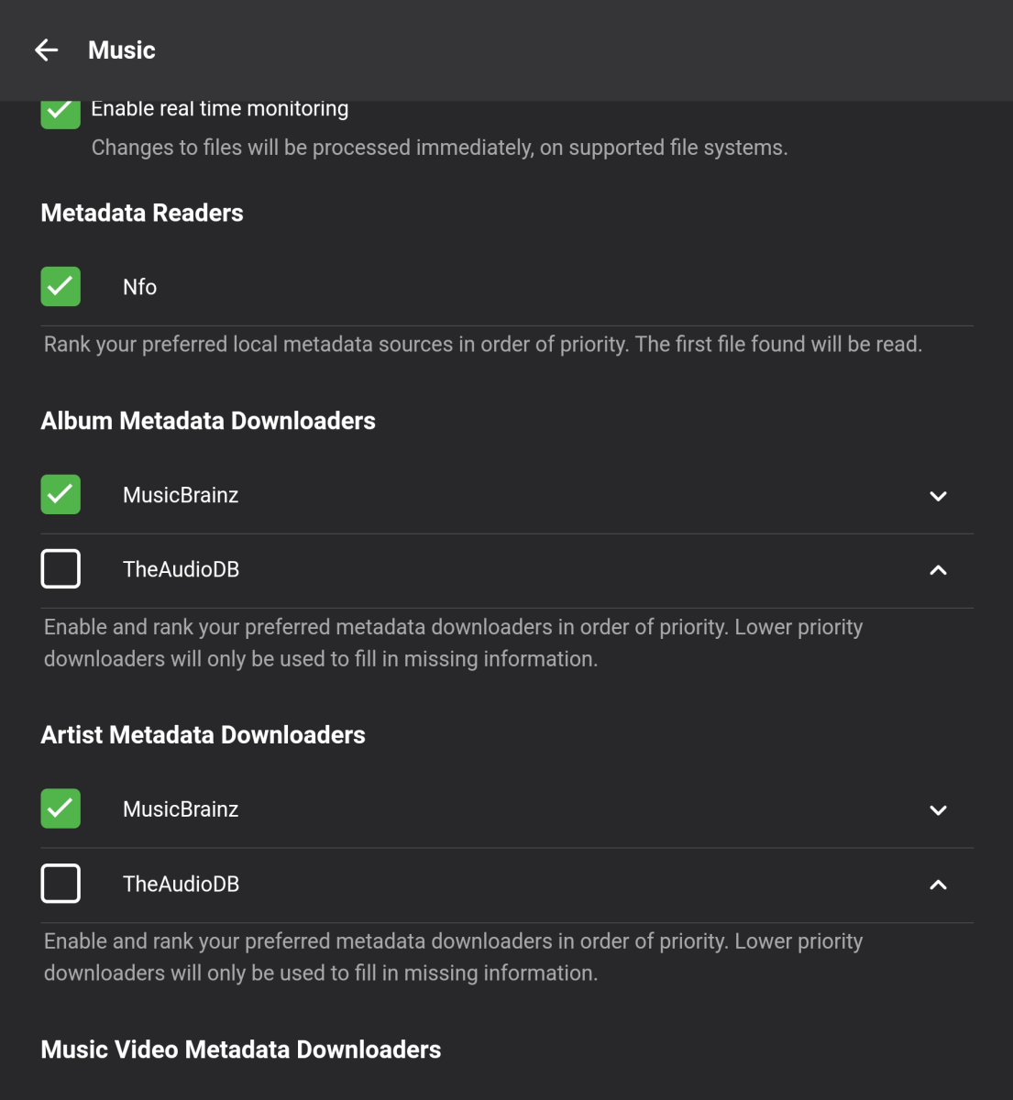This screenshot has height=1100, width=1013.
Task: Click the 'Enable real time monitoring' text
Action: pos(220,109)
